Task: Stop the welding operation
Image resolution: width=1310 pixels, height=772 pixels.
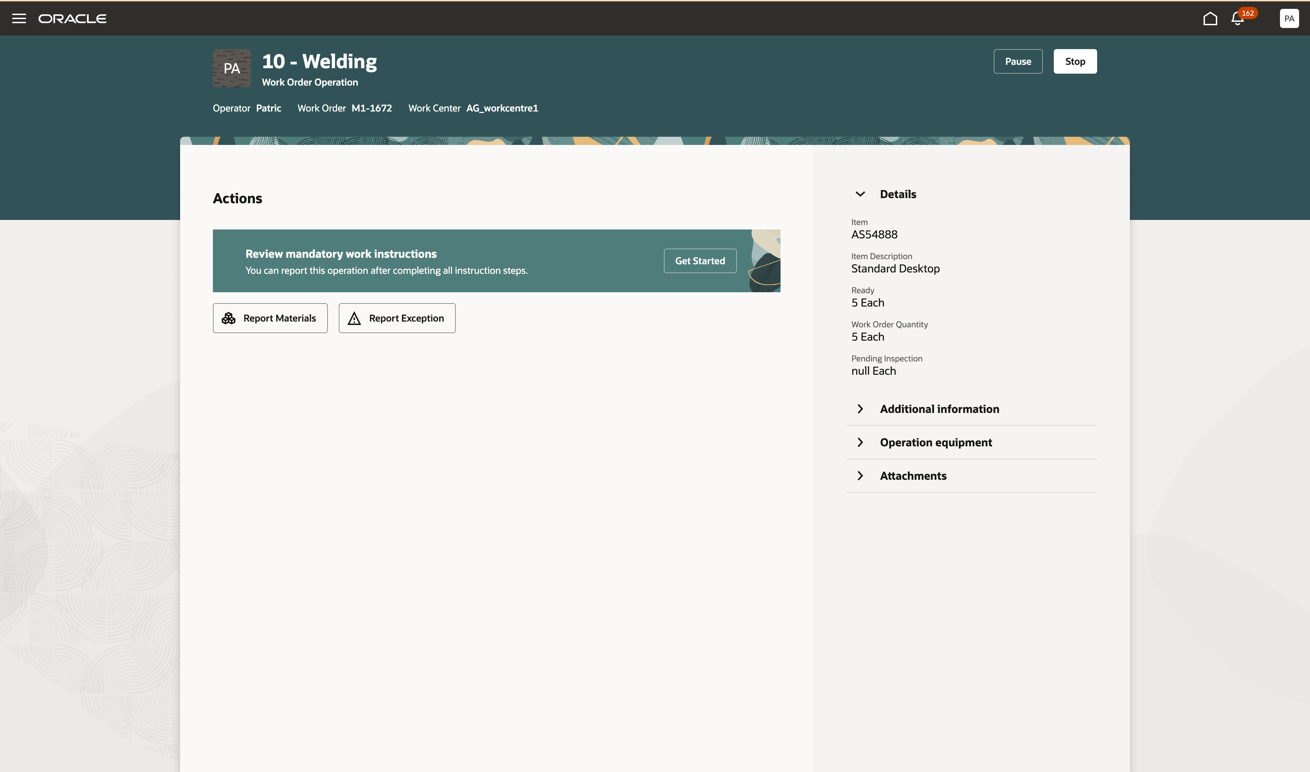Action: (x=1075, y=61)
